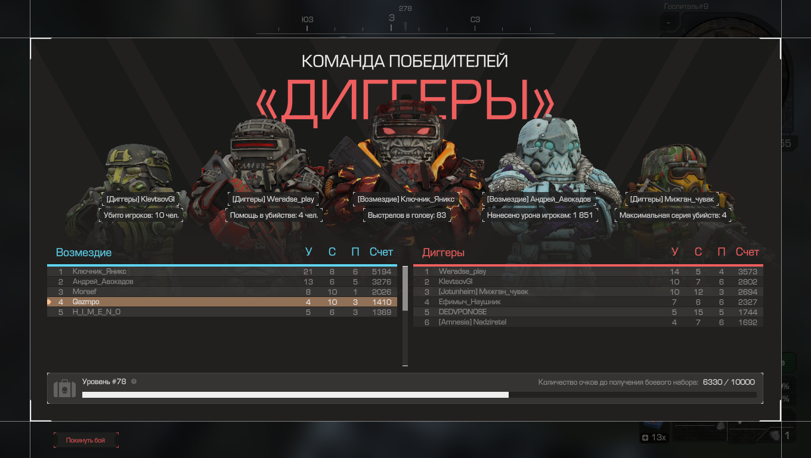Click the Счет score column in Возмездие table
Viewport: 811px width, 458px height.
pos(381,252)
